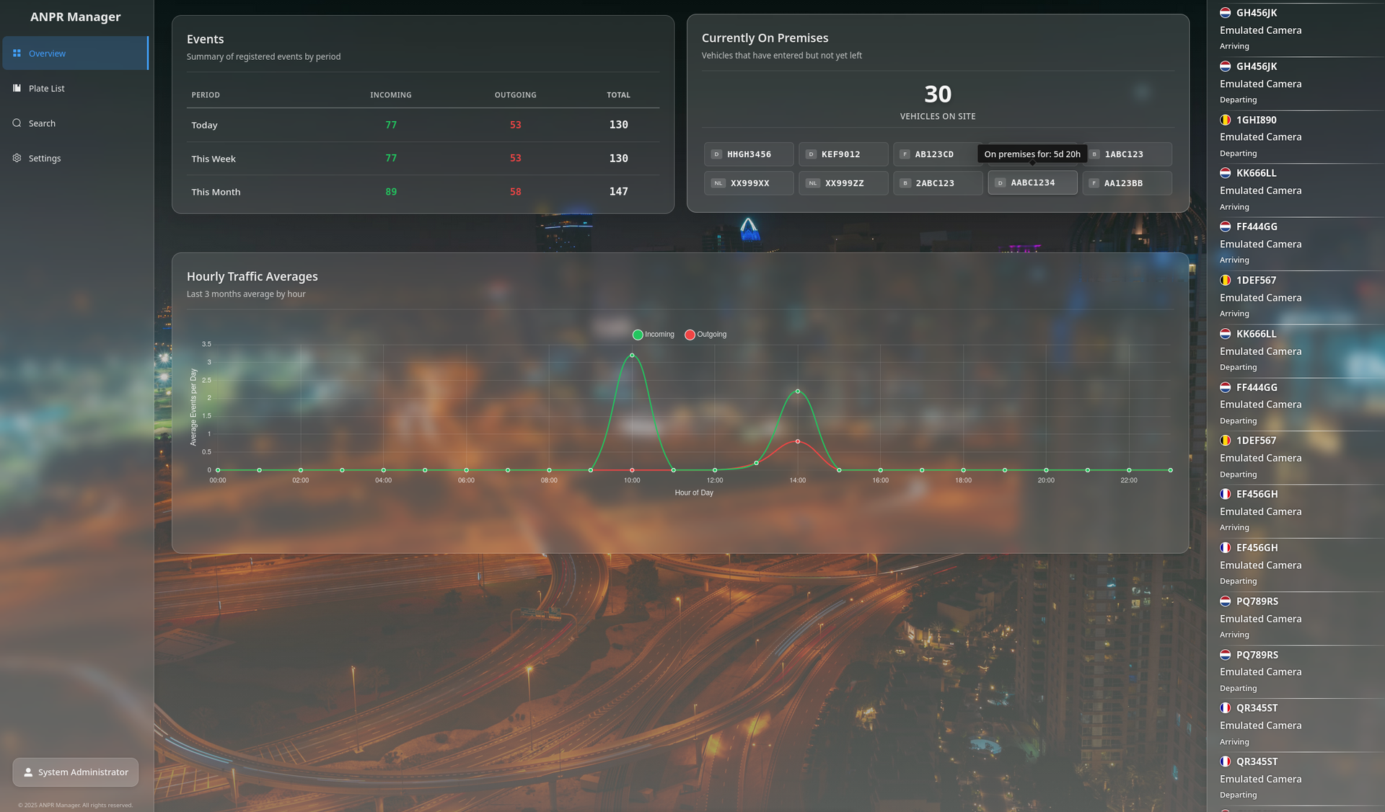Select the HHGH3456 plate chip
The height and width of the screenshot is (812, 1385).
[749, 154]
